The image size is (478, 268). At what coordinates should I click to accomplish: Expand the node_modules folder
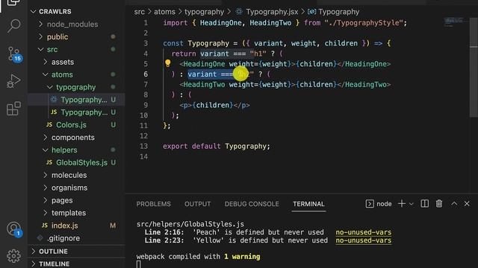tap(76, 24)
